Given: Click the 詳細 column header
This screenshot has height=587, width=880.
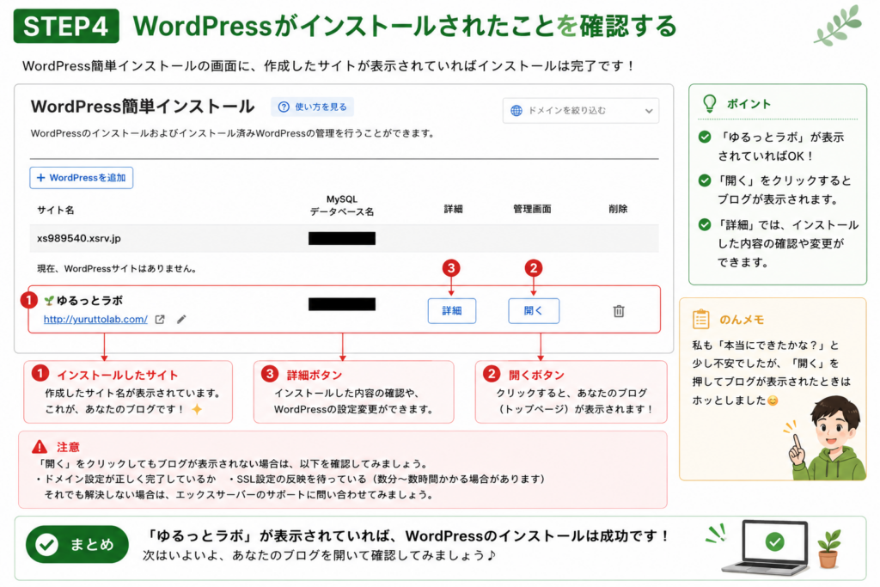Looking at the screenshot, I should [453, 209].
